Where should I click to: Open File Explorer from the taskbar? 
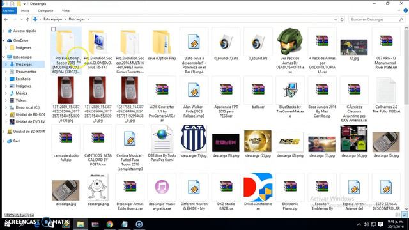(81, 224)
